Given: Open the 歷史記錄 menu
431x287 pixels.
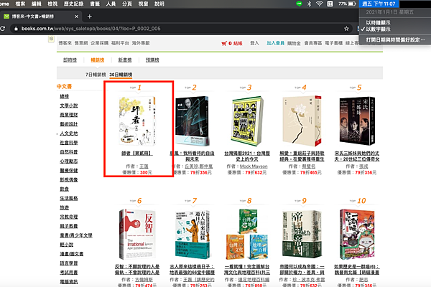Looking at the screenshot, I should (73, 4).
